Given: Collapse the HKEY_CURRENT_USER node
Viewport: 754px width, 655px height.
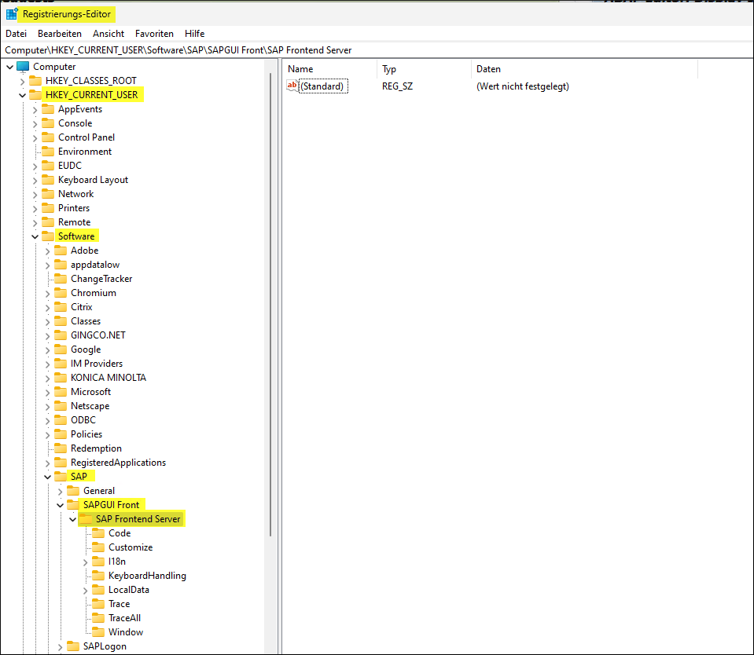Looking at the screenshot, I should click(x=22, y=95).
